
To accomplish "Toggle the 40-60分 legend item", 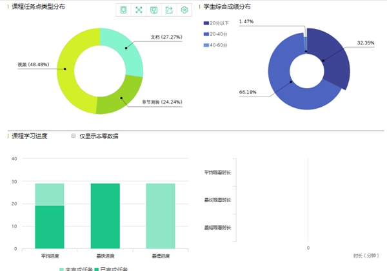I will 206,44.
